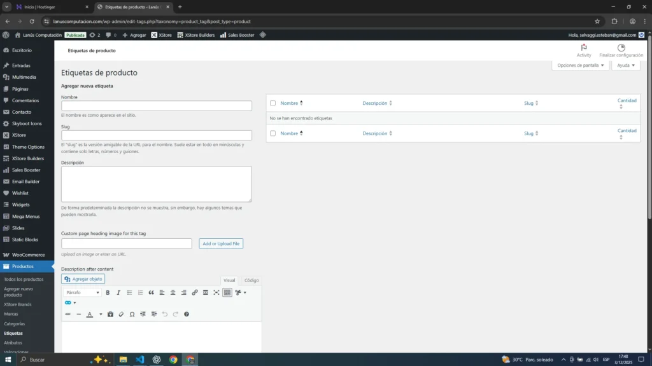Open the Activity flag icon
This screenshot has width=652, height=366.
coord(584,48)
